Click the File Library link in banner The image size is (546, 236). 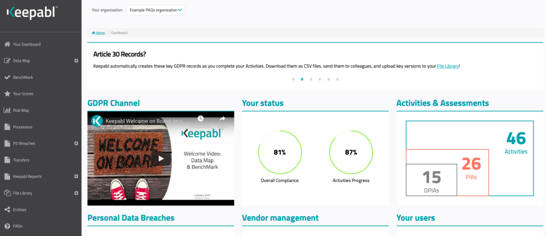point(448,66)
